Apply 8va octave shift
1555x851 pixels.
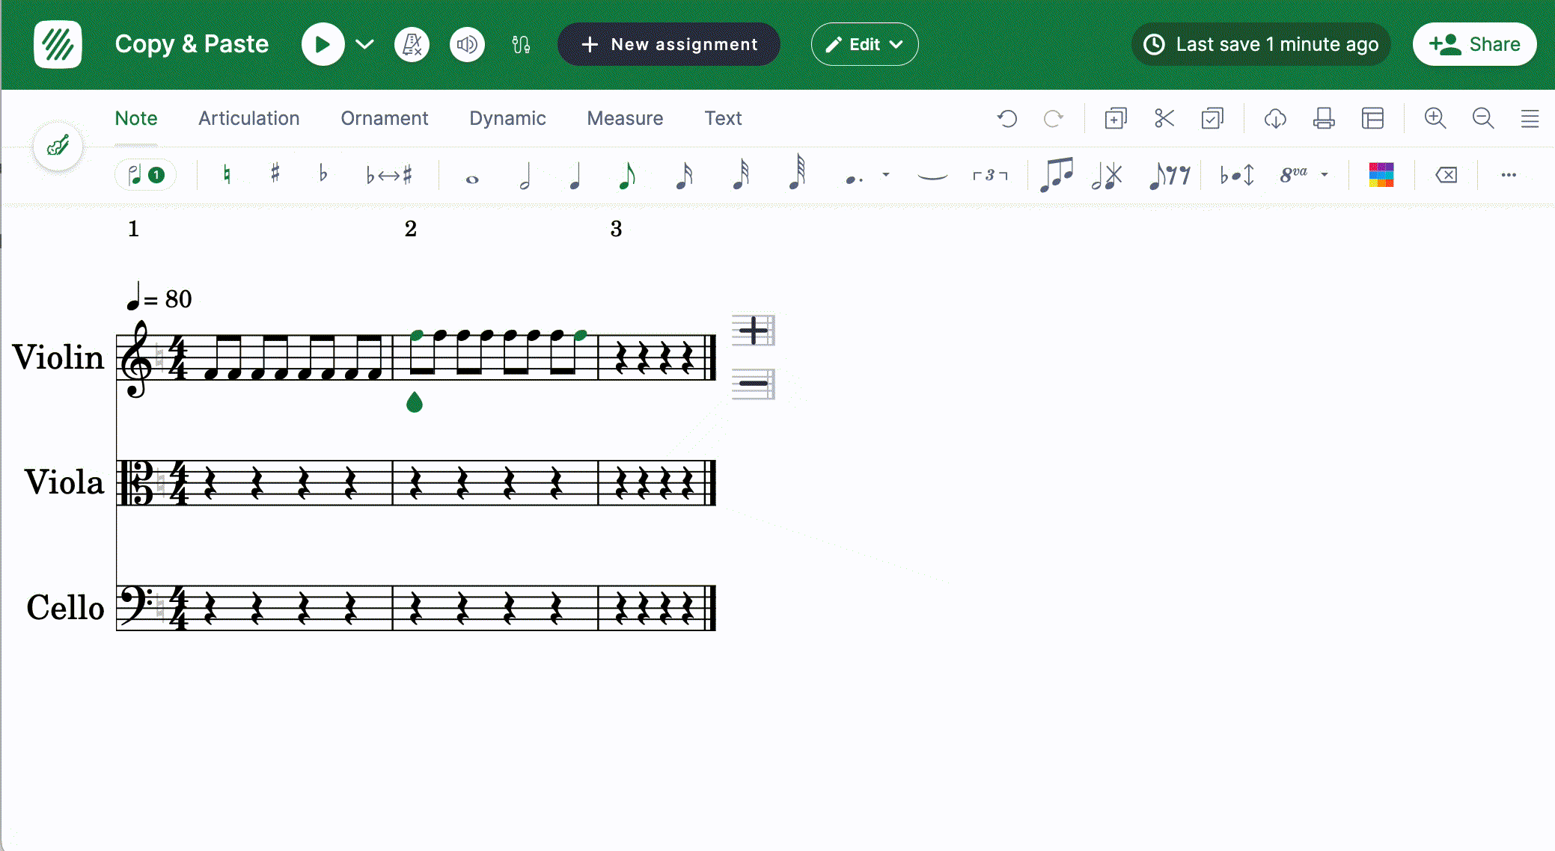tap(1294, 175)
